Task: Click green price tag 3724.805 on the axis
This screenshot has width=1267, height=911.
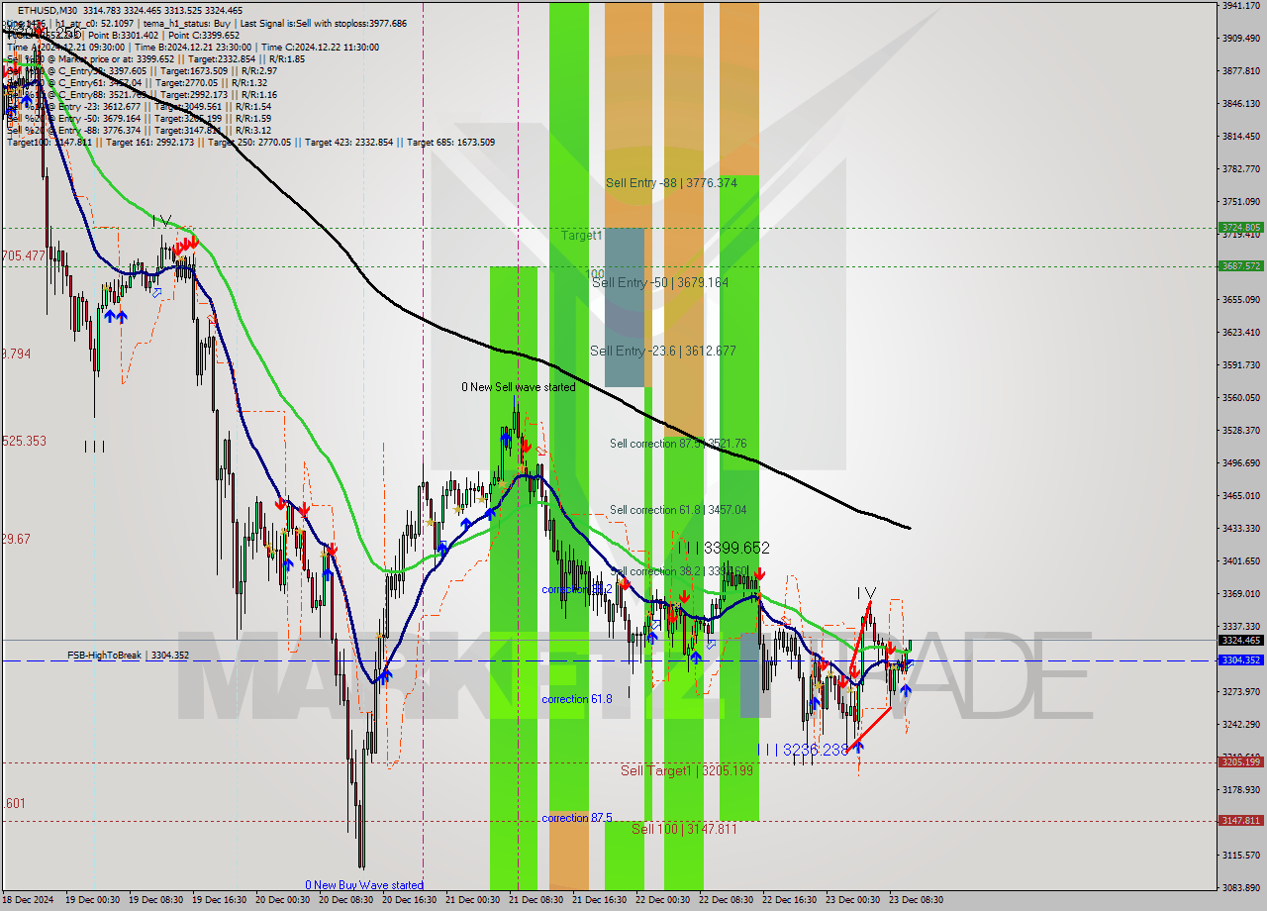Action: point(1241,227)
